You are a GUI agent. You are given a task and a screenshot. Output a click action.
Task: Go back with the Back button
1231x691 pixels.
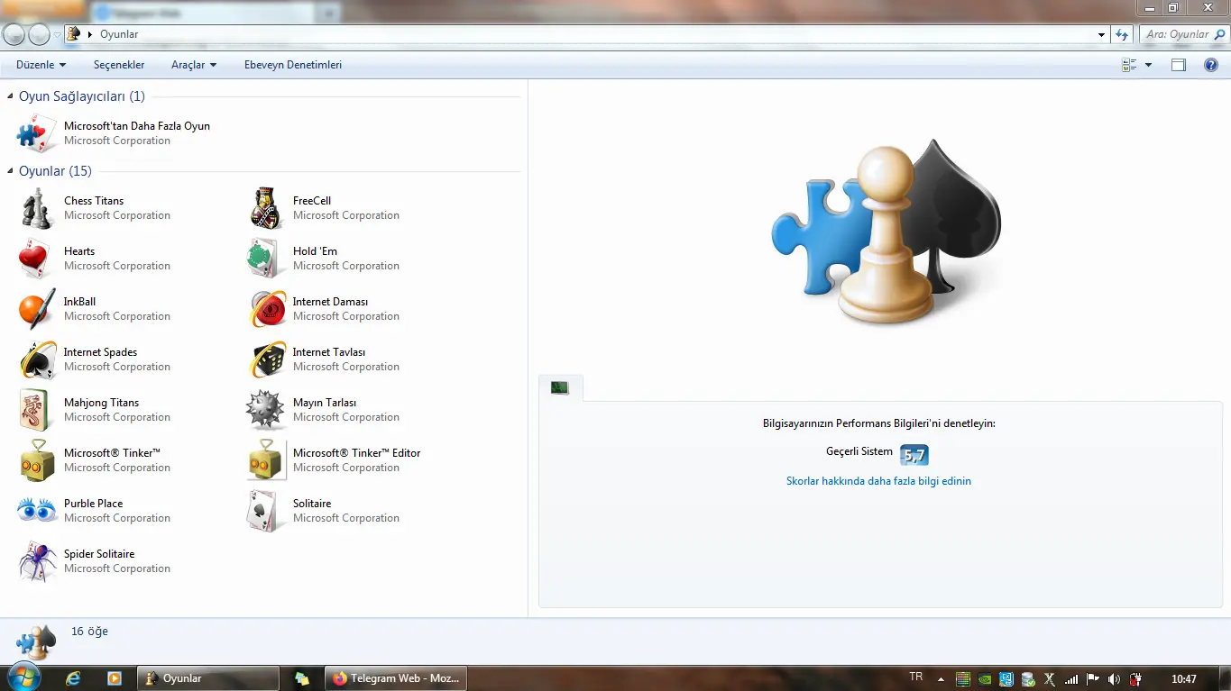[14, 34]
